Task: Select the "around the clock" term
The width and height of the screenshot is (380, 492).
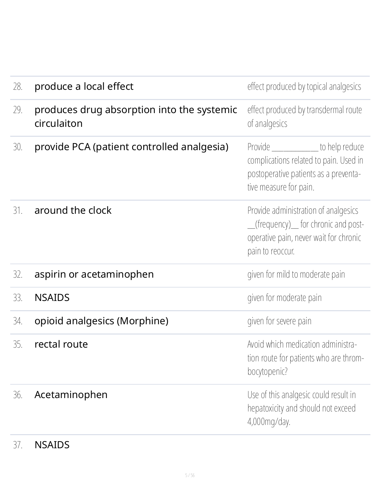Action: (73, 211)
